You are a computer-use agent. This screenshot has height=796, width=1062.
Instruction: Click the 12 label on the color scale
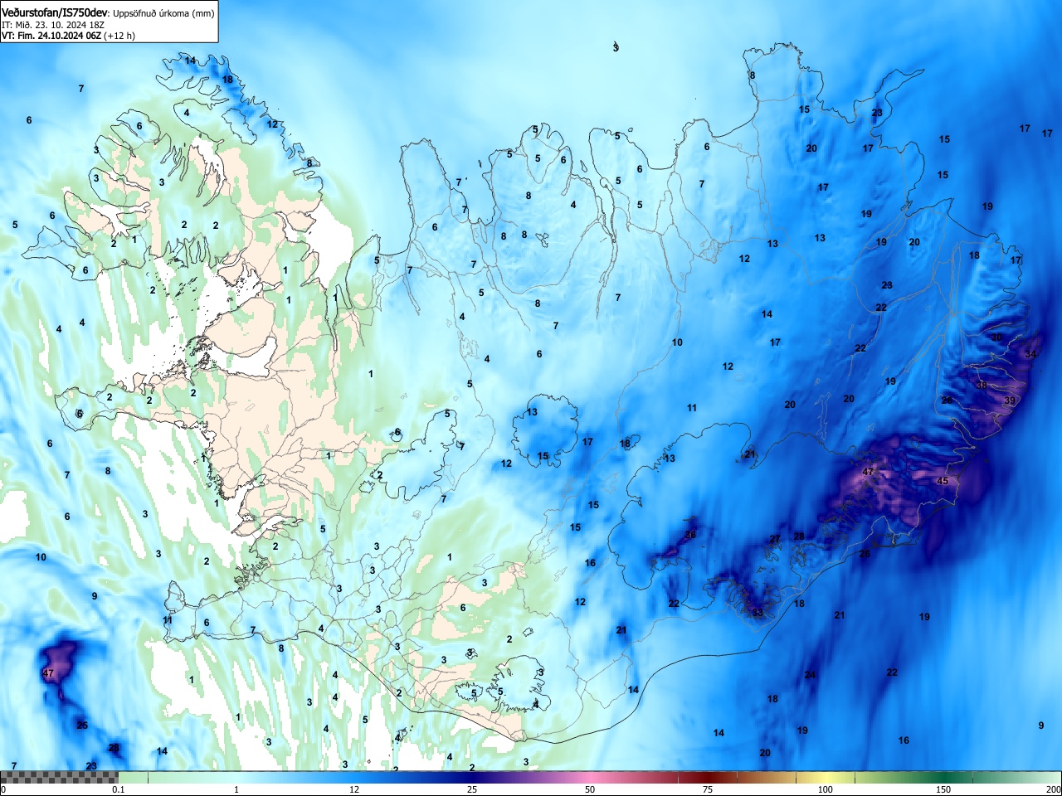[x=354, y=789]
